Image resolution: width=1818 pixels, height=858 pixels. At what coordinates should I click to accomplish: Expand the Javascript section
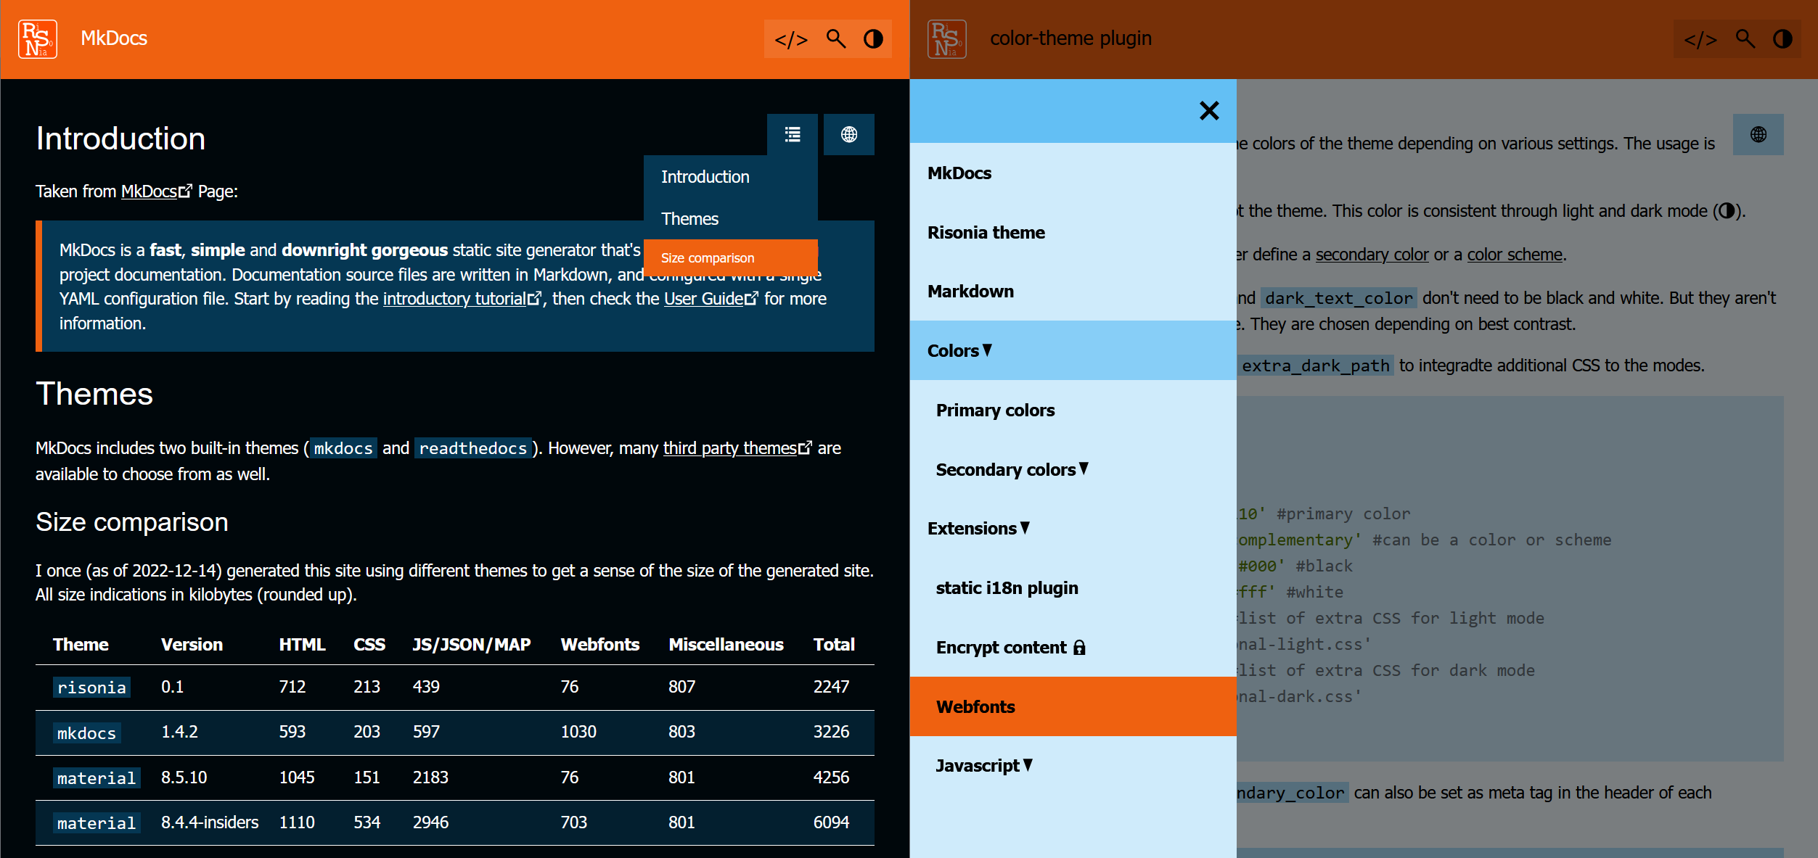[983, 765]
